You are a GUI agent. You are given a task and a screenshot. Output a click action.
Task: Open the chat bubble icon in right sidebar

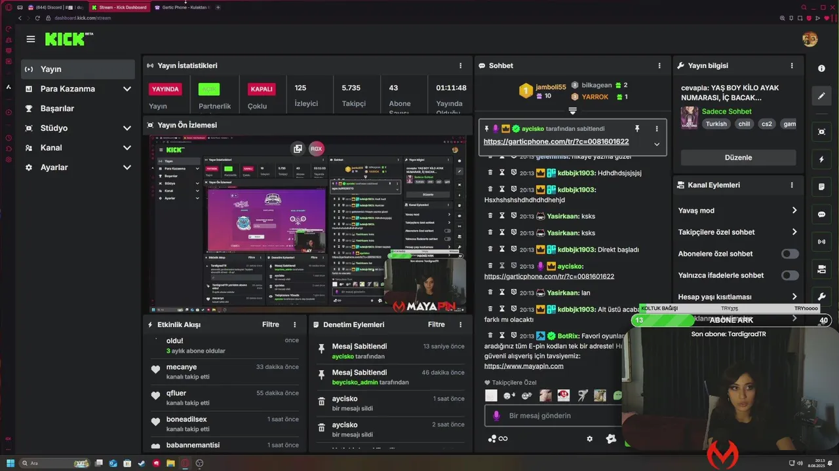click(822, 215)
